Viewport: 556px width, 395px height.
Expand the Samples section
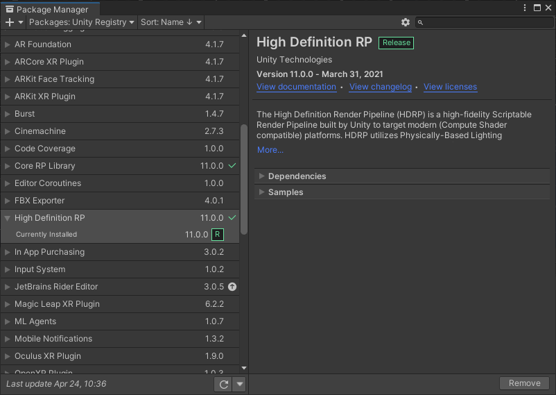(261, 192)
